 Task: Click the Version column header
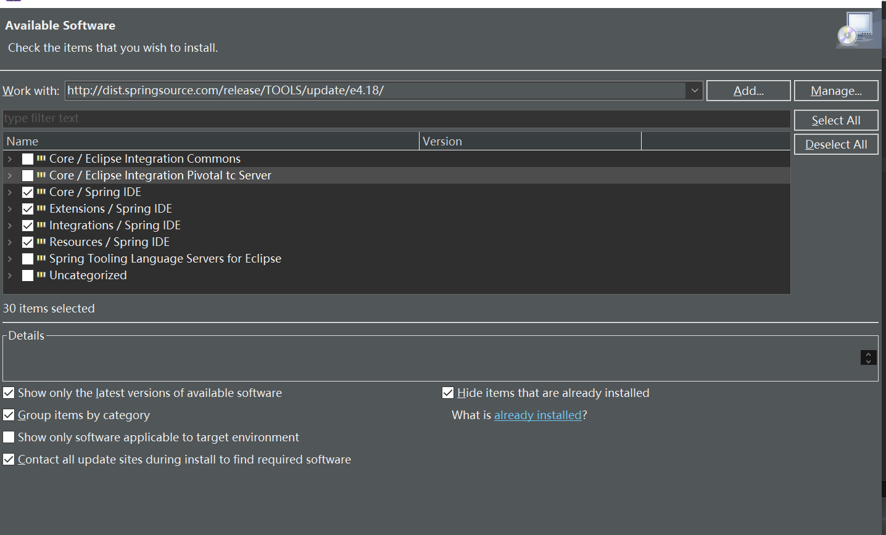pos(531,141)
